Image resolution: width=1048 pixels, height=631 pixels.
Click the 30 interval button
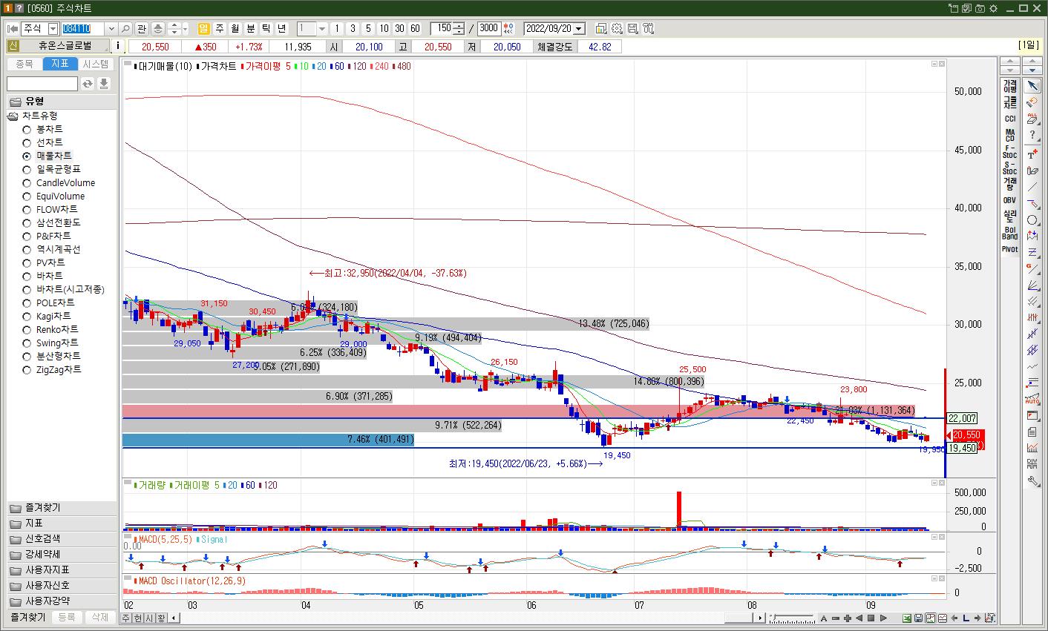click(x=399, y=29)
